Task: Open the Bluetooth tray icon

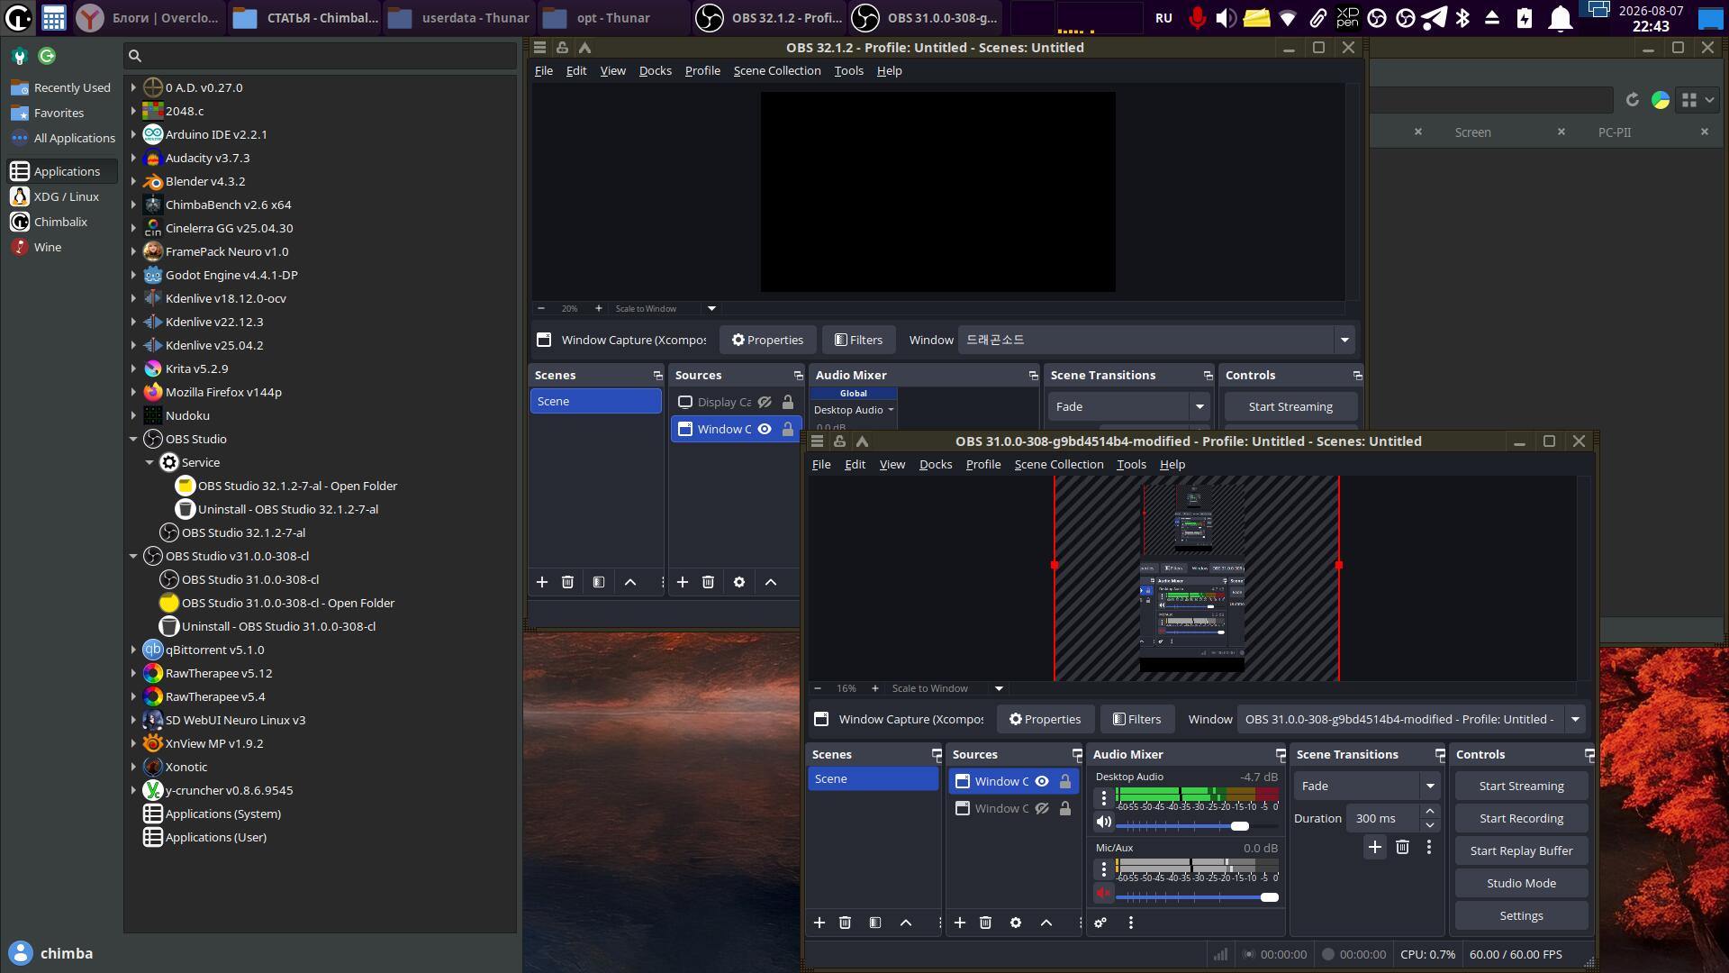Action: [x=1462, y=17]
